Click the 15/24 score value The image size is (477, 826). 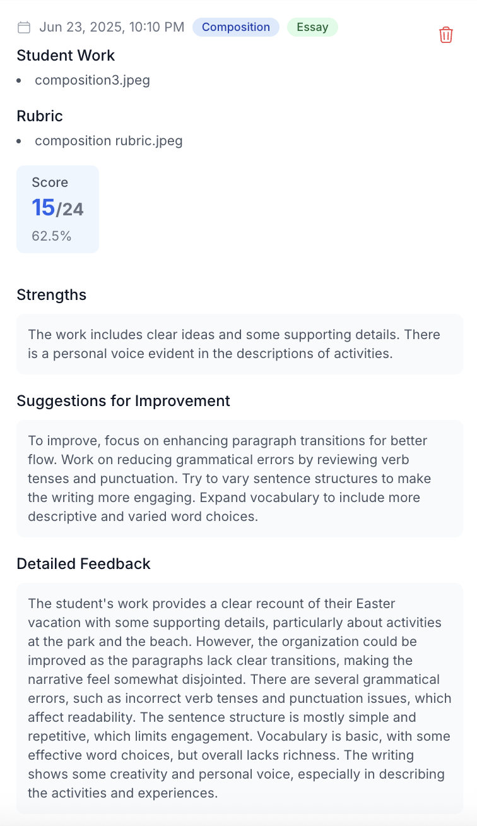57,208
